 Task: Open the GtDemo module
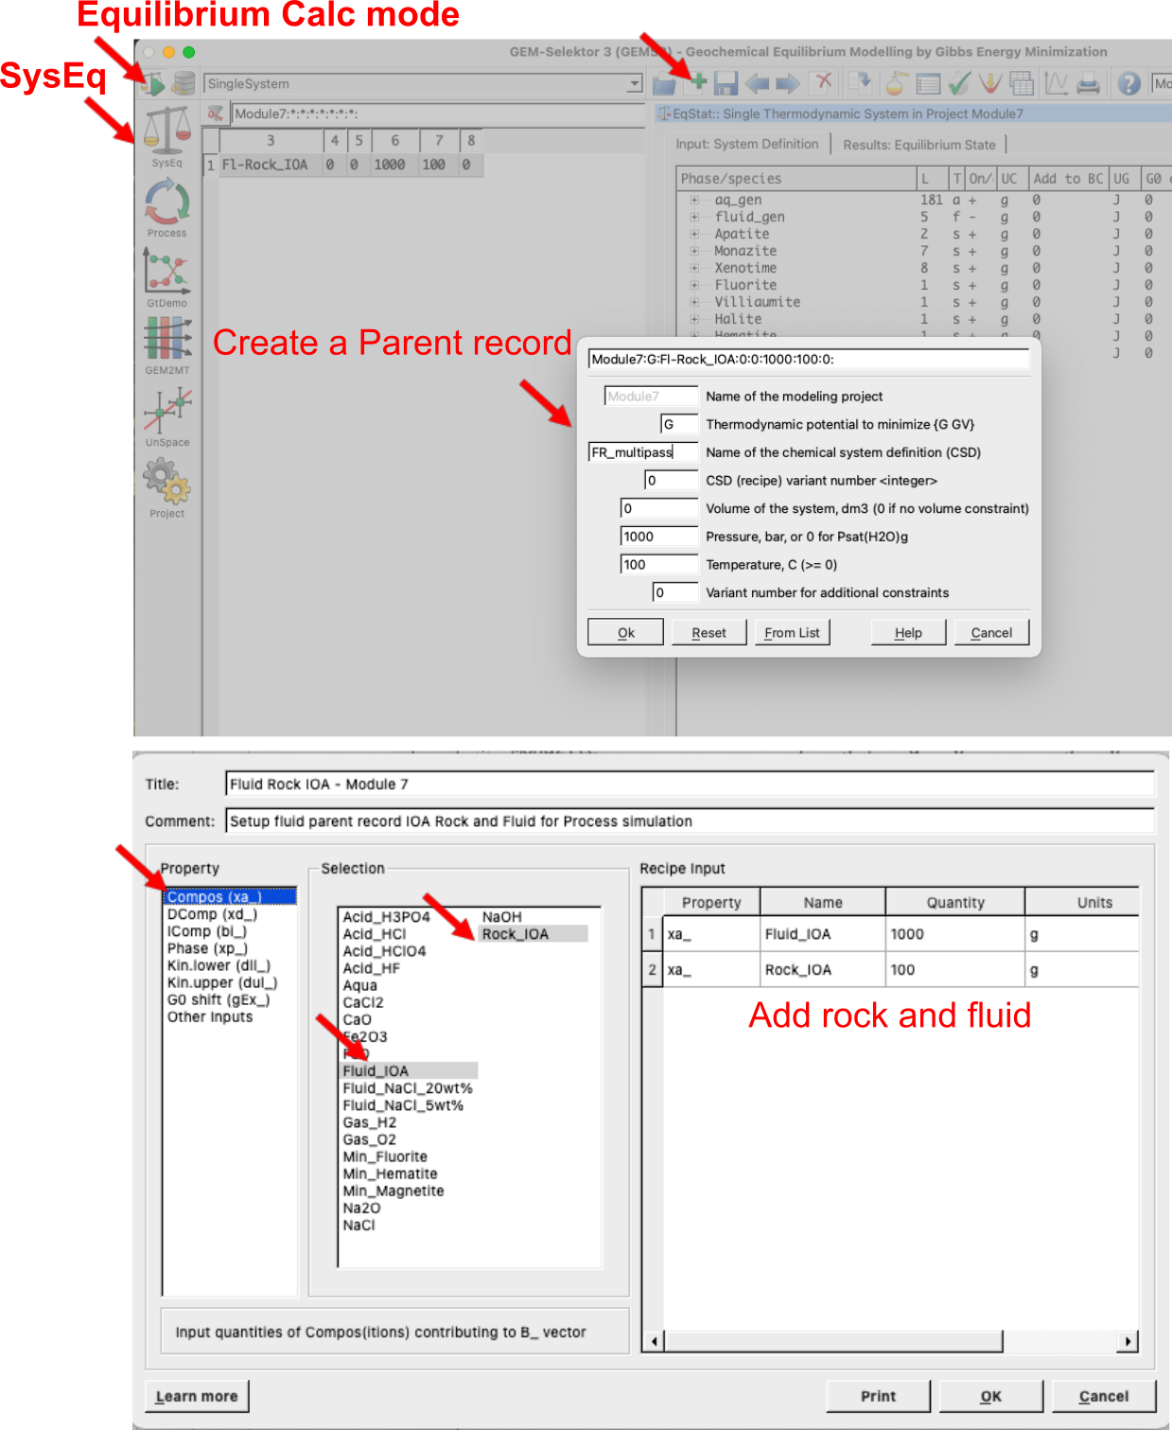[x=167, y=278]
